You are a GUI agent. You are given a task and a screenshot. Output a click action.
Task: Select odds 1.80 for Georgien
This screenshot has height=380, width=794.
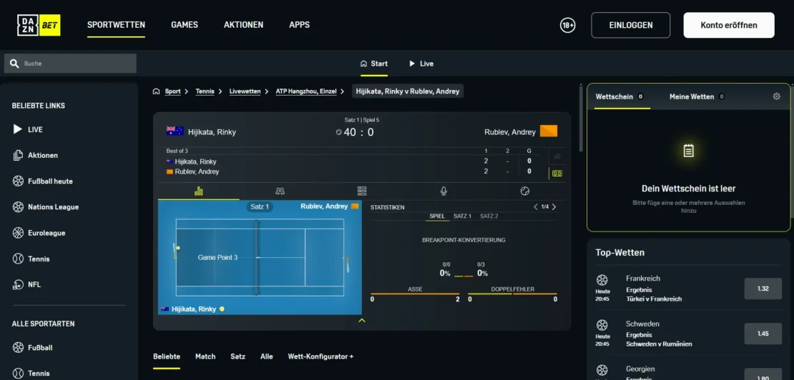point(763,375)
